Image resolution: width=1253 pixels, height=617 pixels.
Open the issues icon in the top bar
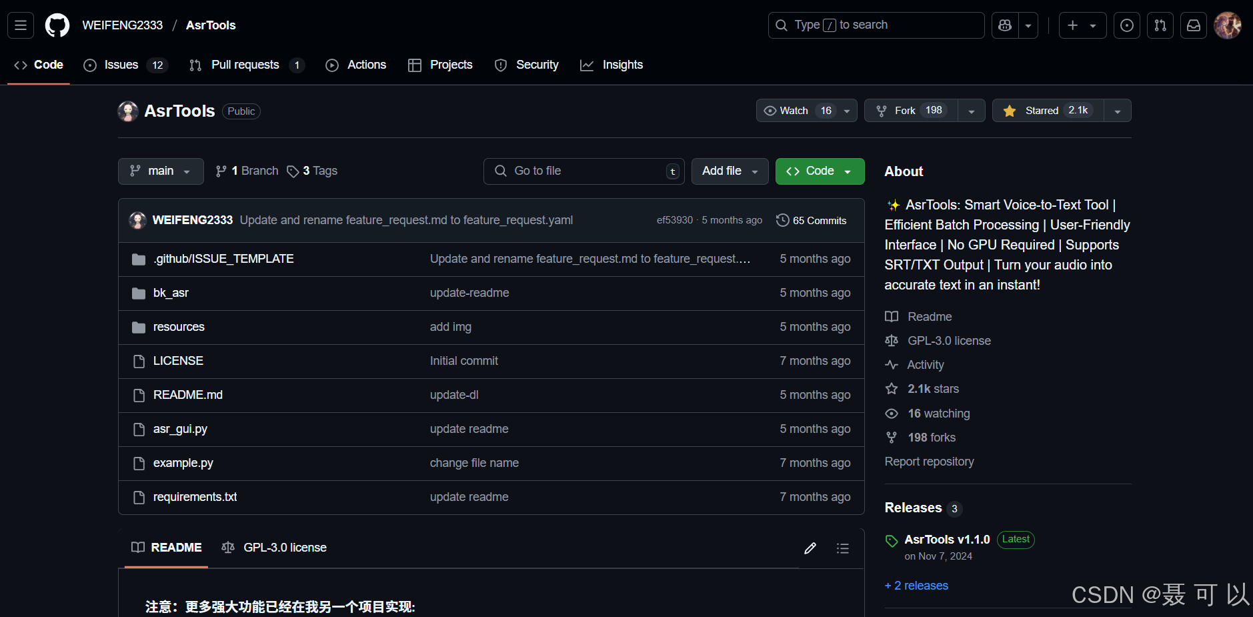1127,25
